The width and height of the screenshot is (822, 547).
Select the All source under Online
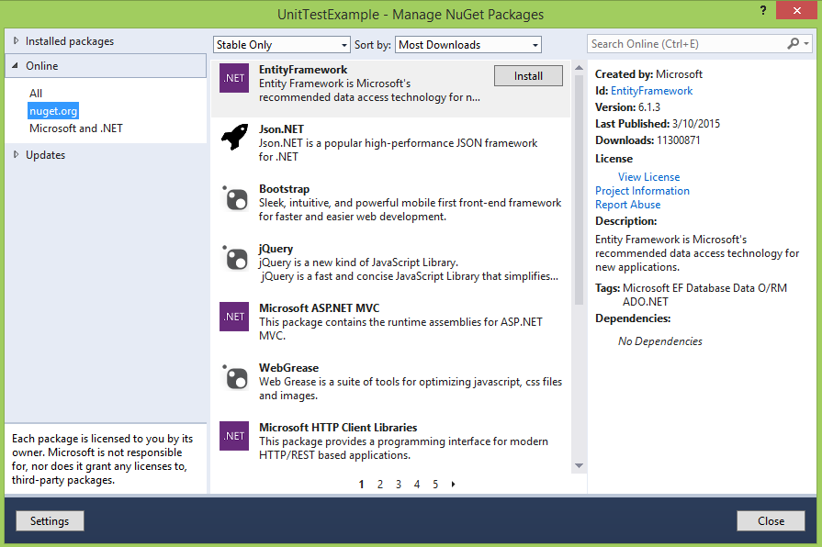36,94
